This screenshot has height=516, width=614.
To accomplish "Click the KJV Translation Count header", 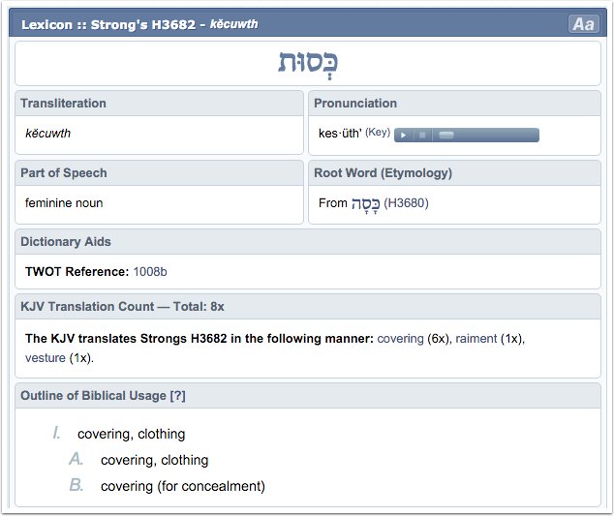I will [122, 306].
